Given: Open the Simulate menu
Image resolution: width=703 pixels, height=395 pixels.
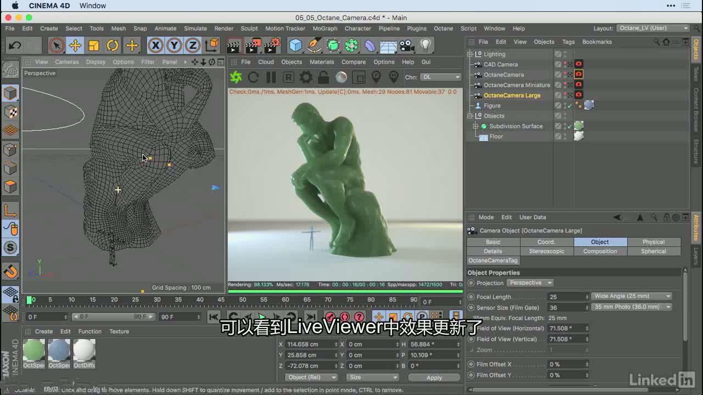Looking at the screenshot, I should [x=196, y=29].
